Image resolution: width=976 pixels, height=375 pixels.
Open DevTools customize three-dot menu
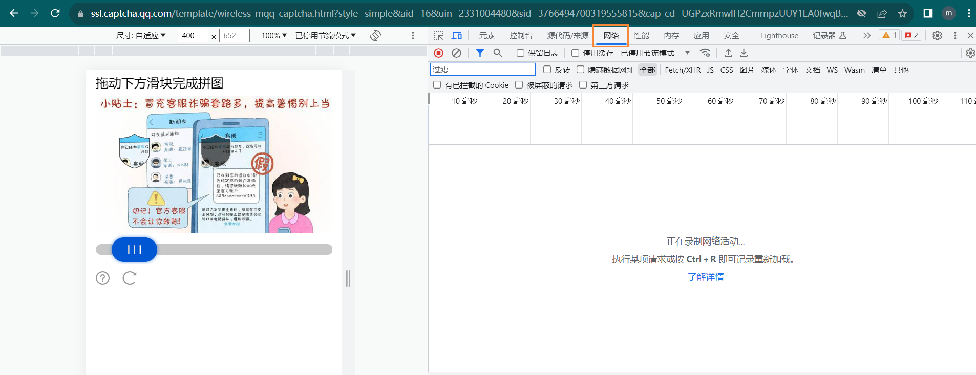(x=955, y=35)
